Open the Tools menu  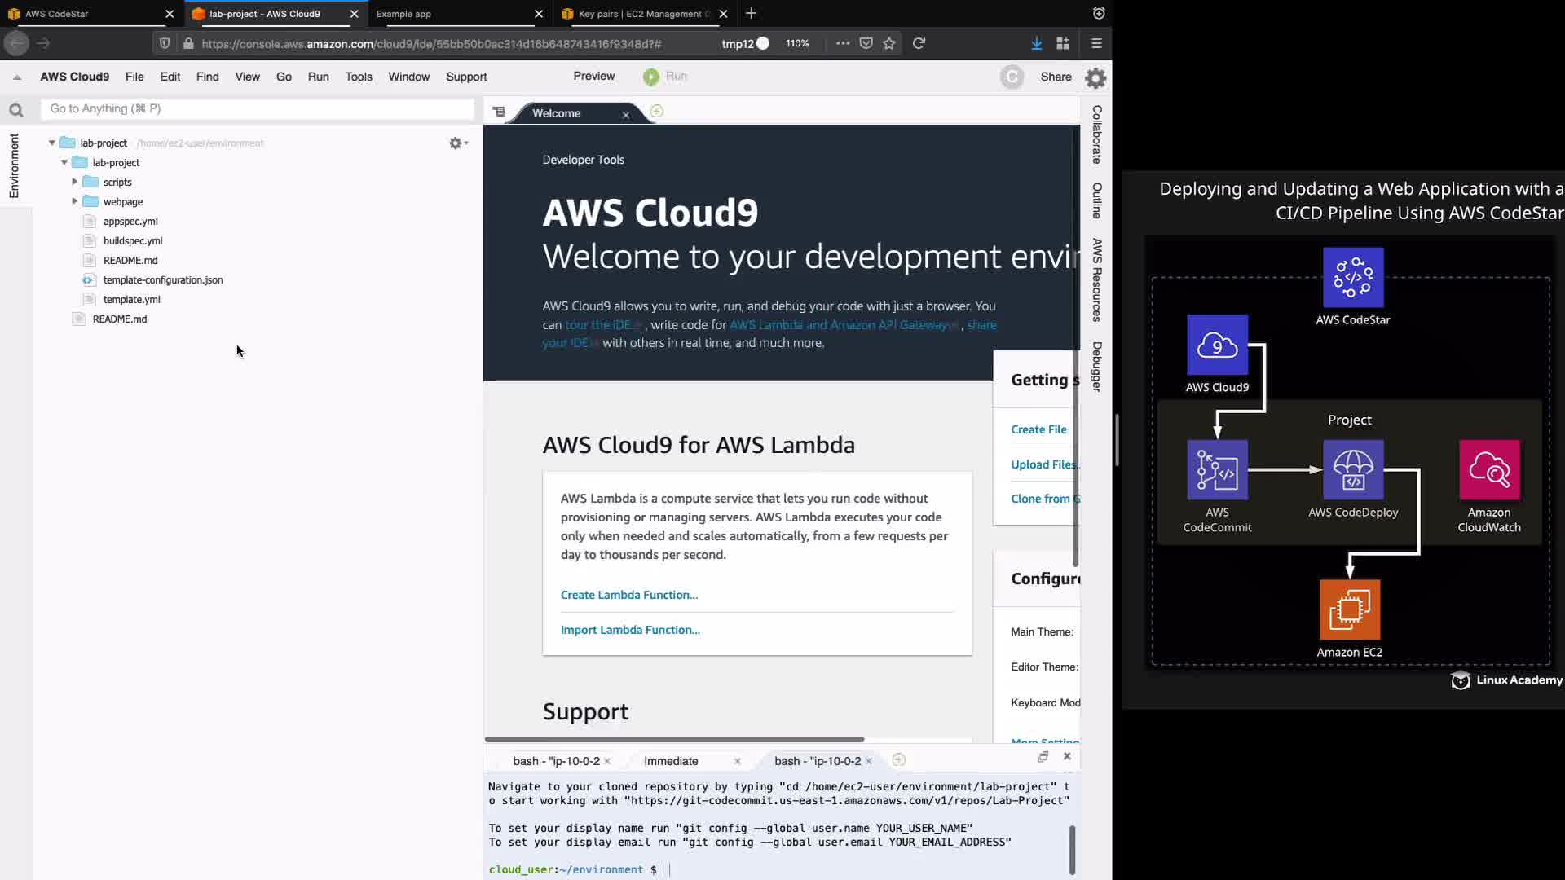[359, 77]
